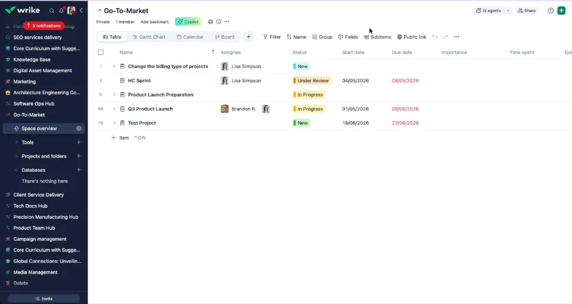Image resolution: width=572 pixels, height=304 pixels.
Task: Click start date 18/06/2026 of Test Project
Action: [355, 123]
